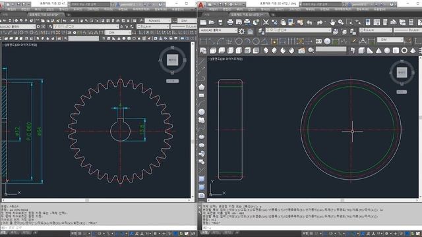The width and height of the screenshot is (422, 237).
Task: Click the workspace settings gear in right window
Action: click(x=242, y=32)
